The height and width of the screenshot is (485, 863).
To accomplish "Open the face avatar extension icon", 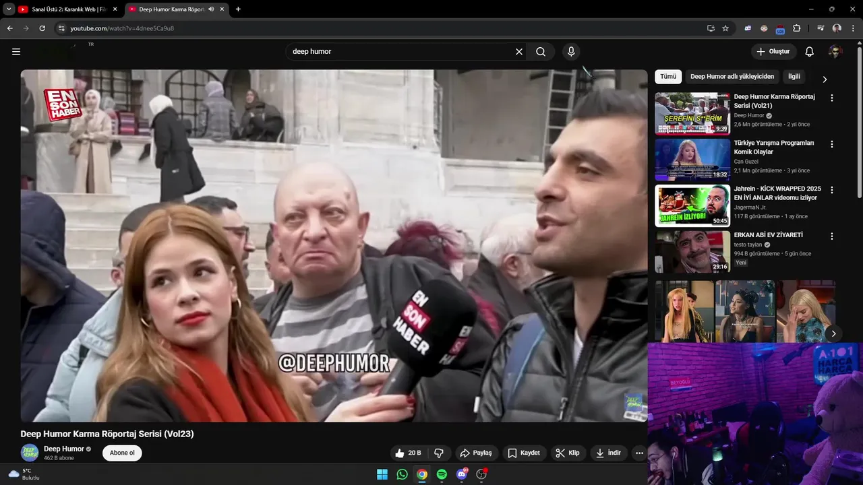I will pyautogui.click(x=764, y=28).
